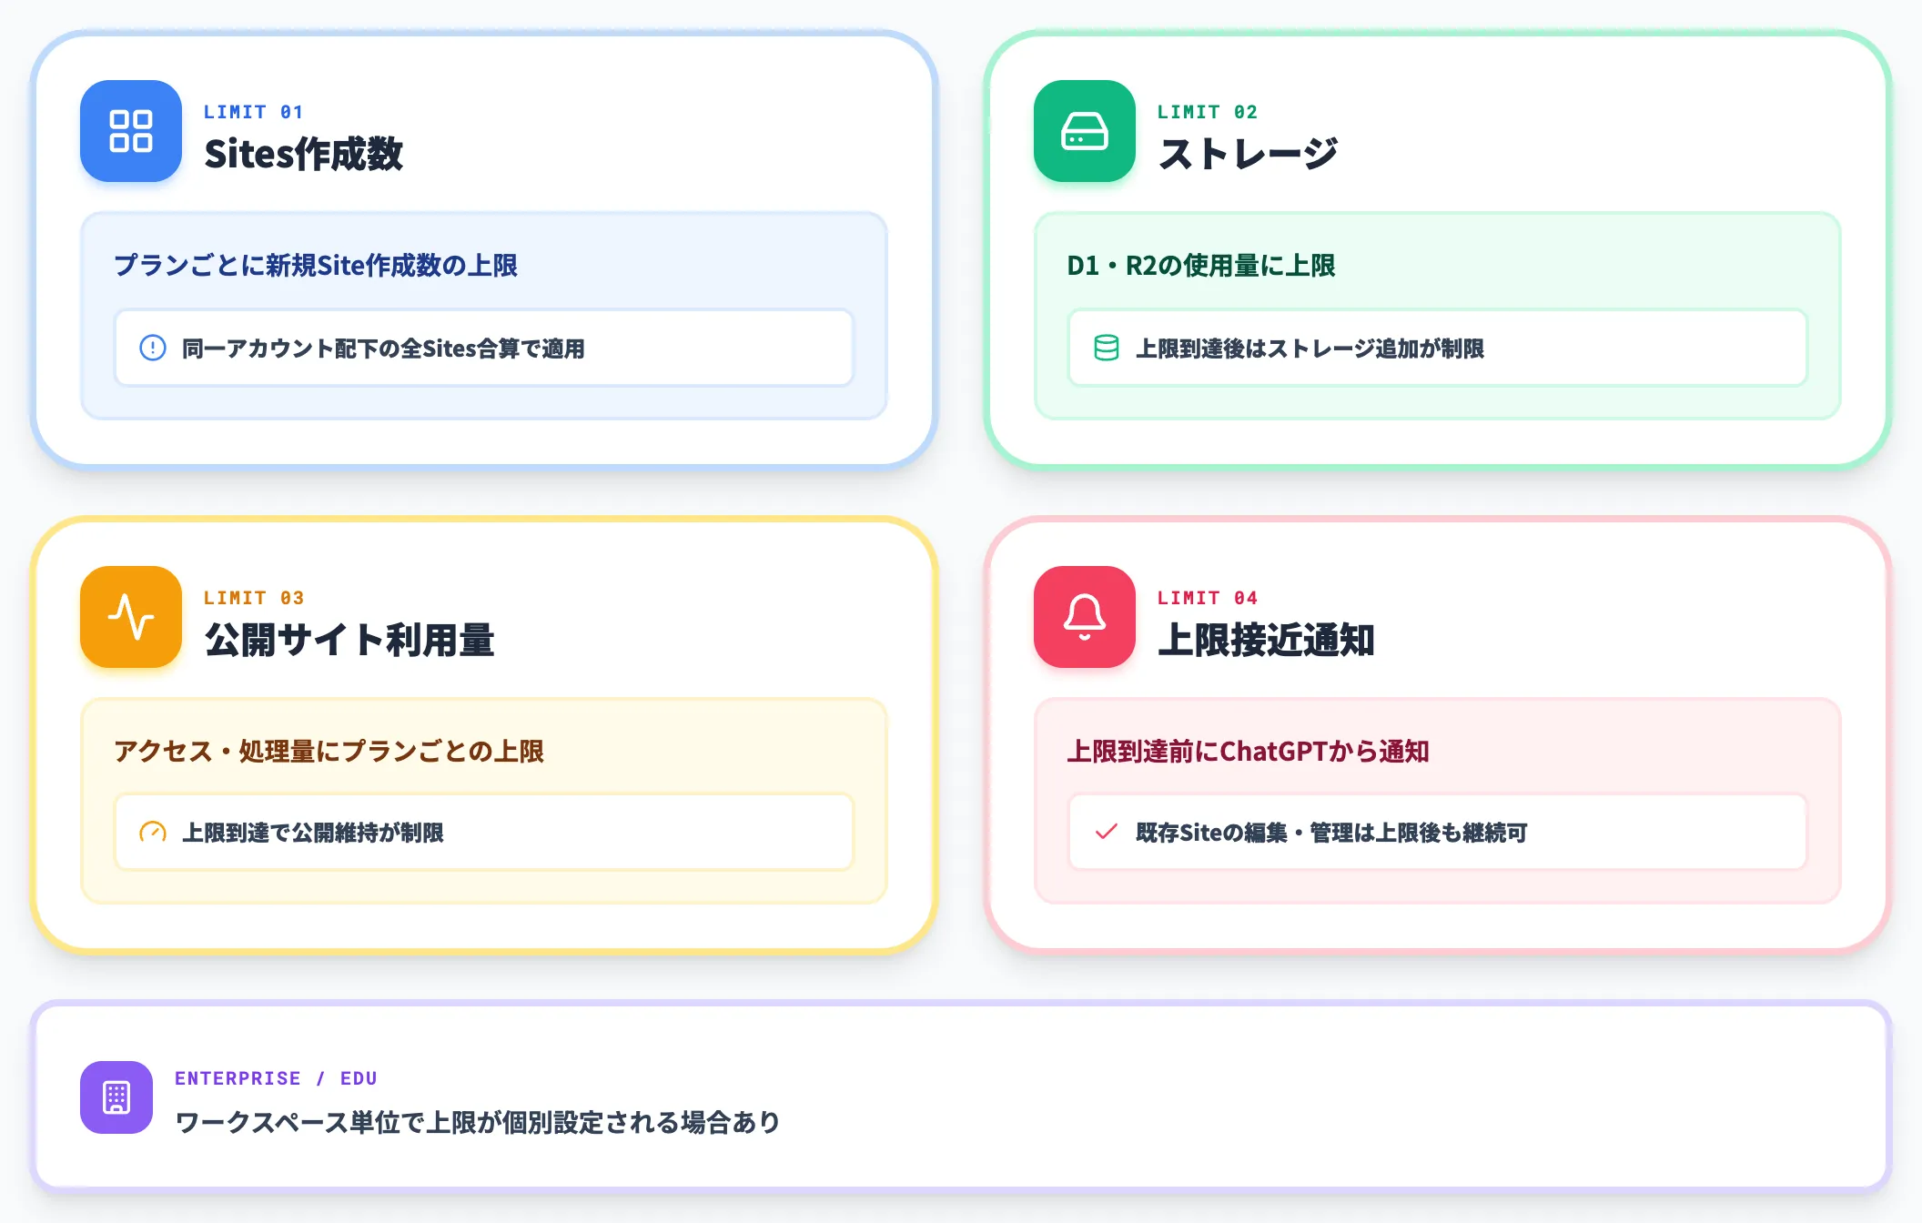Click D1・R2の使用量に上限 text
The image size is (1922, 1223).
pyautogui.click(x=1201, y=266)
